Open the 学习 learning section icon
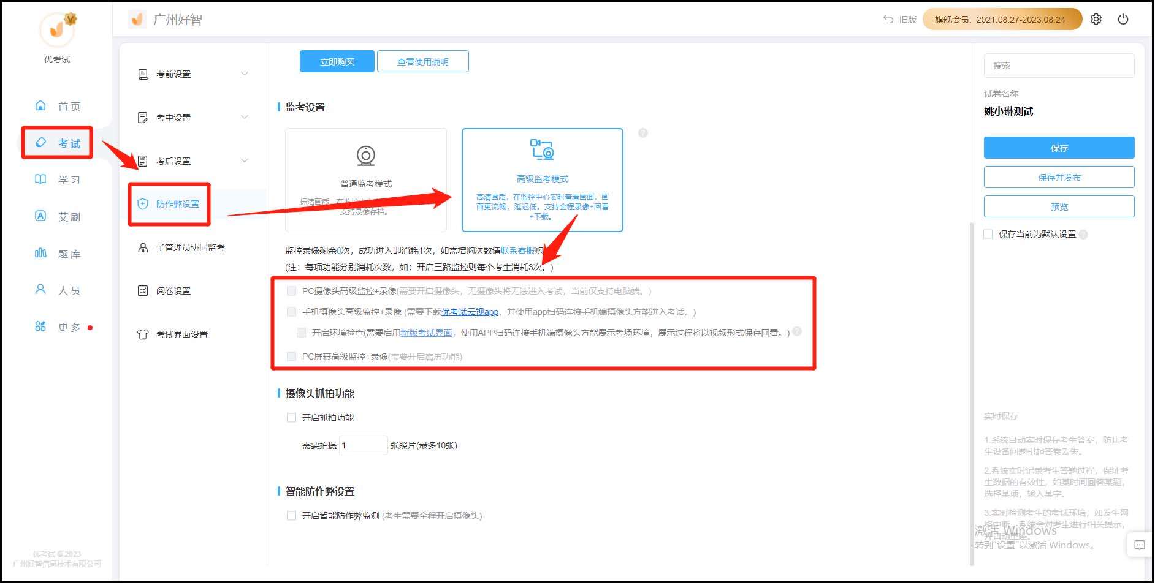 tap(40, 179)
